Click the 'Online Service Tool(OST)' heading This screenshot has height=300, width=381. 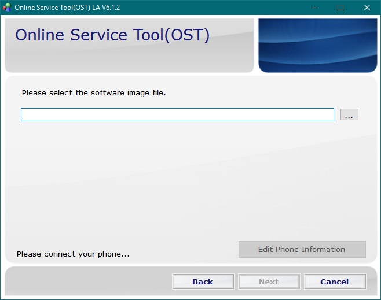click(x=112, y=35)
